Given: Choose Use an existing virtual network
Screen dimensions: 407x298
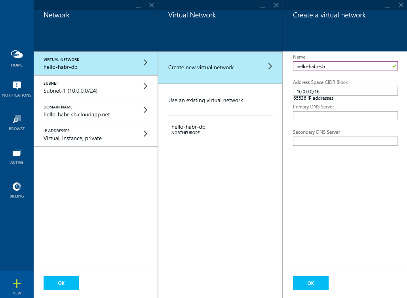Looking at the screenshot, I should pyautogui.click(x=205, y=100).
